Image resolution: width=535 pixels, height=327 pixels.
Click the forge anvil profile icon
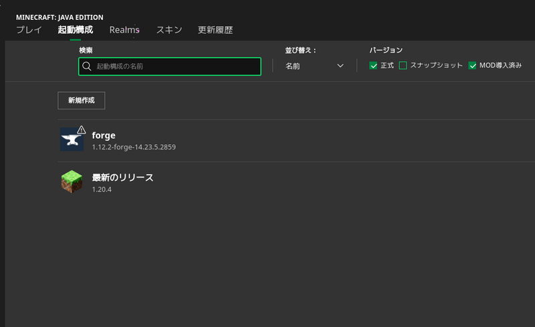(x=72, y=139)
